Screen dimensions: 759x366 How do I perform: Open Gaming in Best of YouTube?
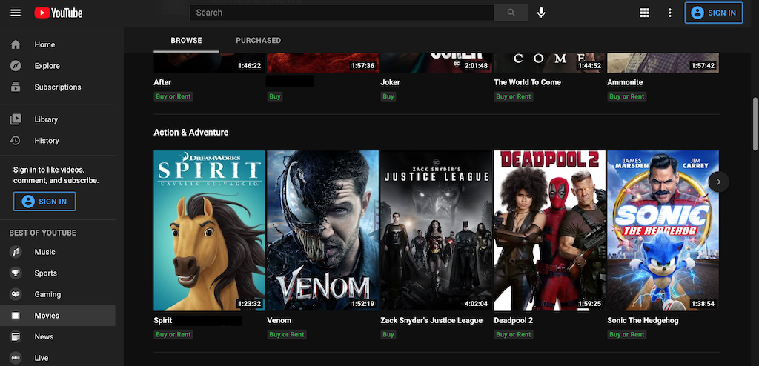[58, 294]
